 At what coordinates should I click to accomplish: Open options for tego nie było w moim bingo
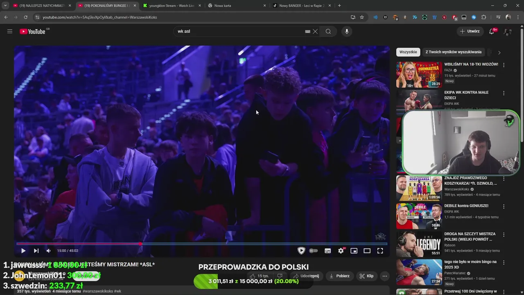click(504, 263)
